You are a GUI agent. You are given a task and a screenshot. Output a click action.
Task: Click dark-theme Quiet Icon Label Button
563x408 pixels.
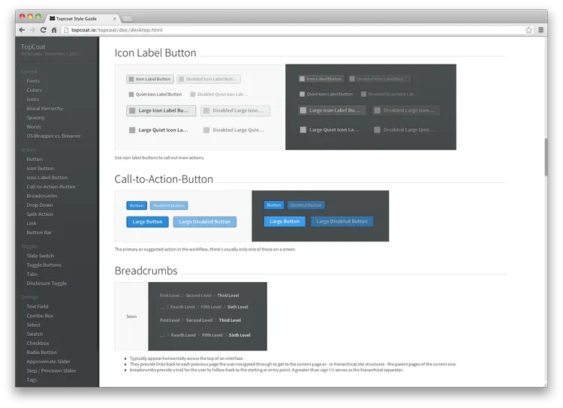[326, 94]
